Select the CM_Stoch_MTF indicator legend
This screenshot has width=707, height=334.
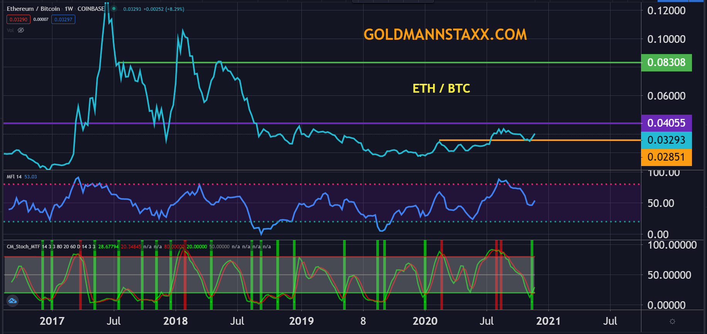[x=24, y=246]
